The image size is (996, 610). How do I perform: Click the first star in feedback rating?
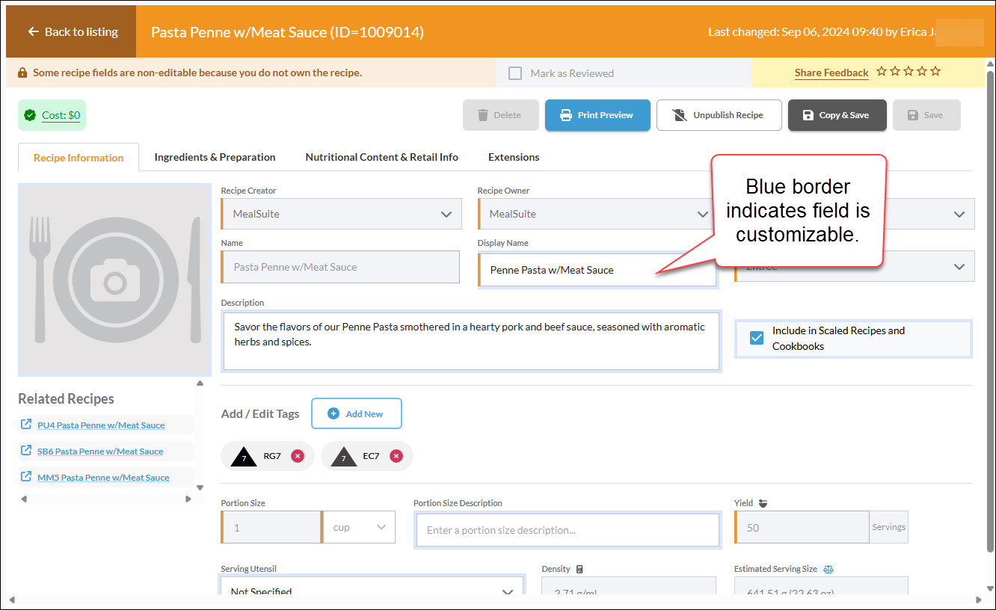(882, 72)
